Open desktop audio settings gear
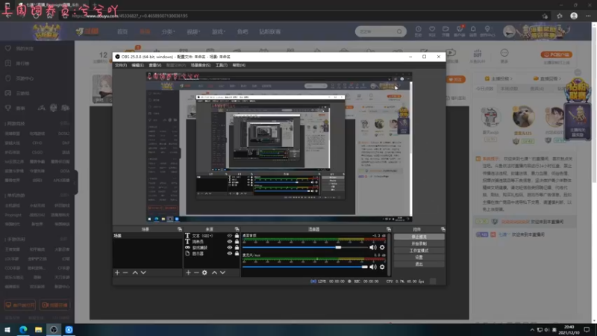Image resolution: width=597 pixels, height=336 pixels. (382, 248)
